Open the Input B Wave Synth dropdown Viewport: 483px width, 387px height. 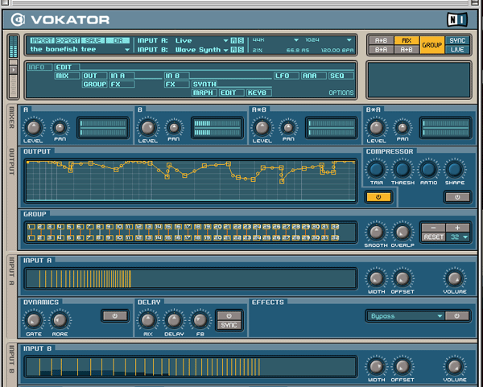201,49
